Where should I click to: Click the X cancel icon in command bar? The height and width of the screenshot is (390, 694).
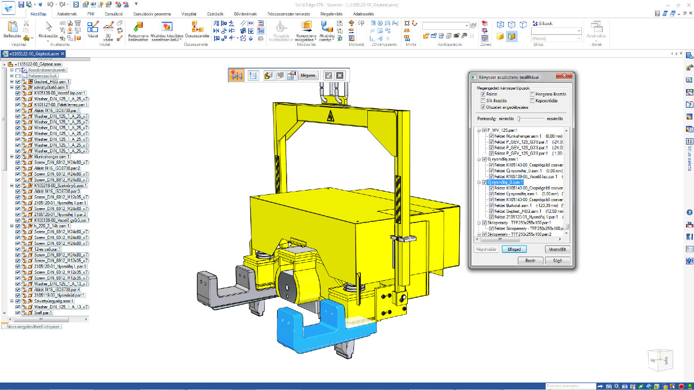tap(340, 75)
